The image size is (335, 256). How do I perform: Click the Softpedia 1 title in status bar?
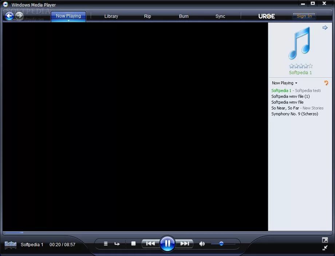[x=32, y=245]
